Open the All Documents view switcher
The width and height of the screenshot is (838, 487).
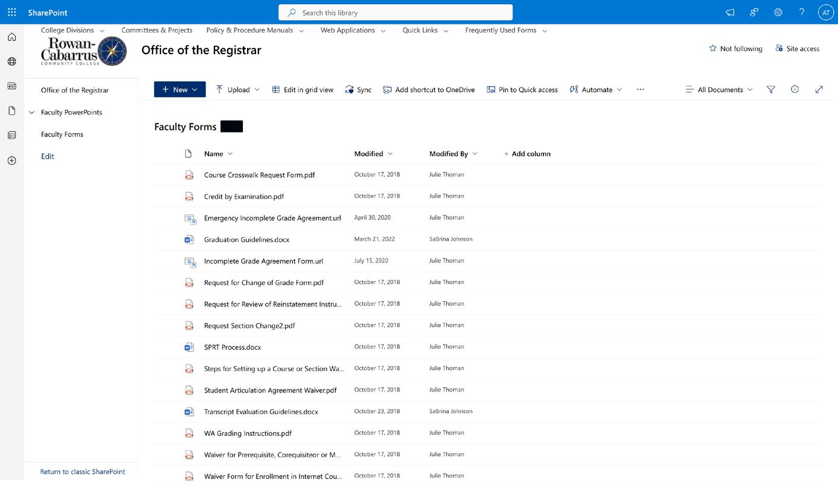[719, 90]
